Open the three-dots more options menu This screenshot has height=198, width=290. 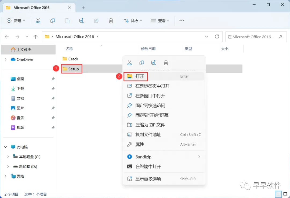point(182,21)
